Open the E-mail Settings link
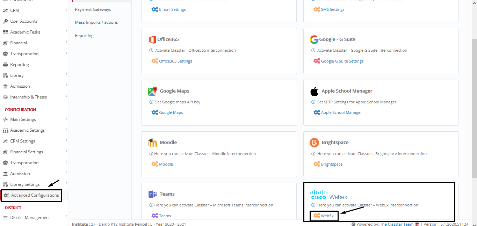This screenshot has width=477, height=226. point(172,9)
